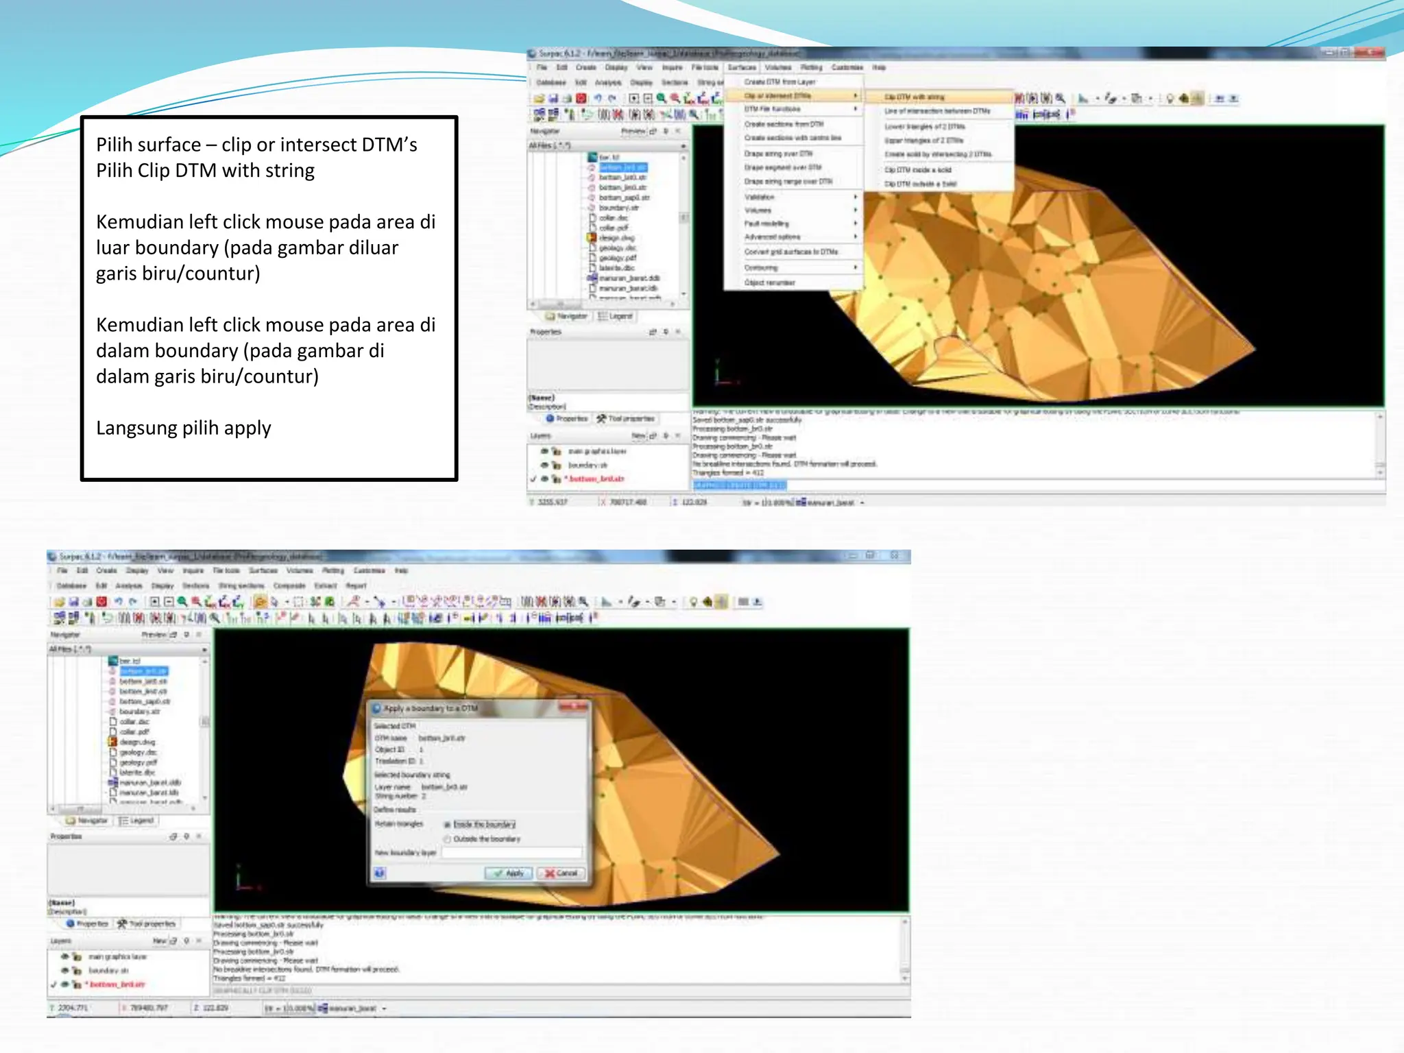This screenshot has height=1053, width=1404.
Task: Click Undo arrow icon in window with Surfaces menu
Action: (x=598, y=99)
